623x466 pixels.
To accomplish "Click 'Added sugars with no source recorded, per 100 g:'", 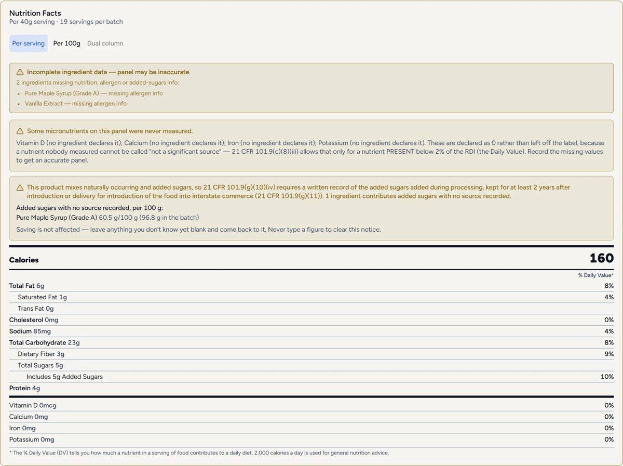I will coord(90,208).
